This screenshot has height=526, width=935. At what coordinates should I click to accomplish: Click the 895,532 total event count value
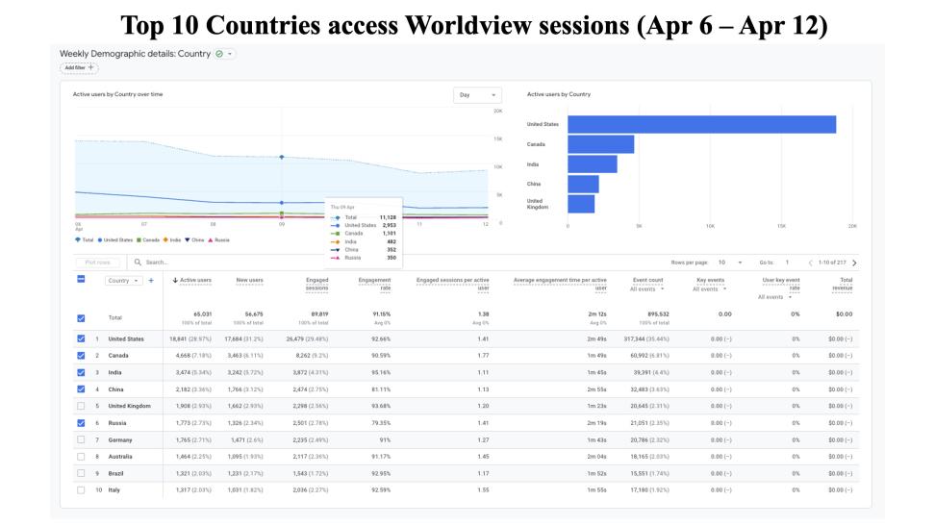[658, 314]
